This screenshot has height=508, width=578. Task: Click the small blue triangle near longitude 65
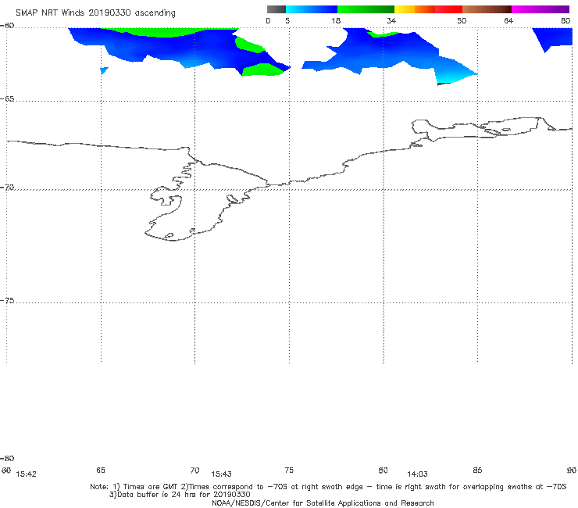(104, 70)
